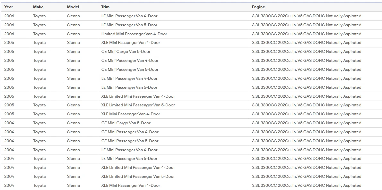Screen dimensions: 382x190
Task: Click the 2005 XLE Limited Mini Passenger Van 4-Door trim
Action: click(x=138, y=96)
